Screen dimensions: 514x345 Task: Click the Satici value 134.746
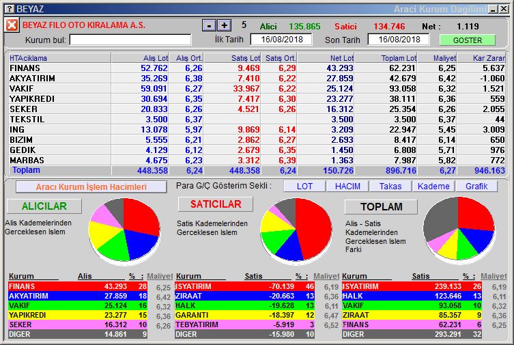click(389, 26)
